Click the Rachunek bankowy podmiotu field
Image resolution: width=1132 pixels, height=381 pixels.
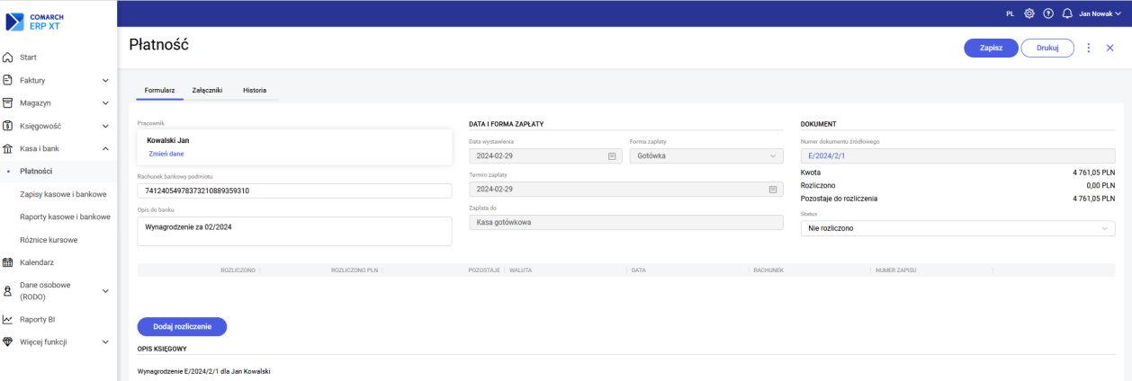pyautogui.click(x=294, y=190)
